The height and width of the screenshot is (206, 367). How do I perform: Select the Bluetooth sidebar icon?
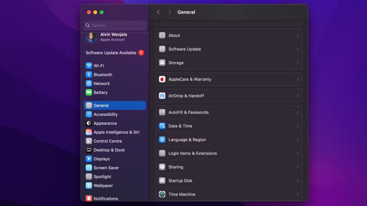point(89,75)
